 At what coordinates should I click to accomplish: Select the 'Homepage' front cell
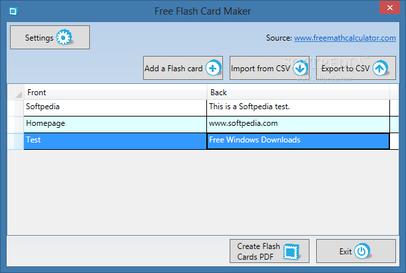[x=115, y=125]
